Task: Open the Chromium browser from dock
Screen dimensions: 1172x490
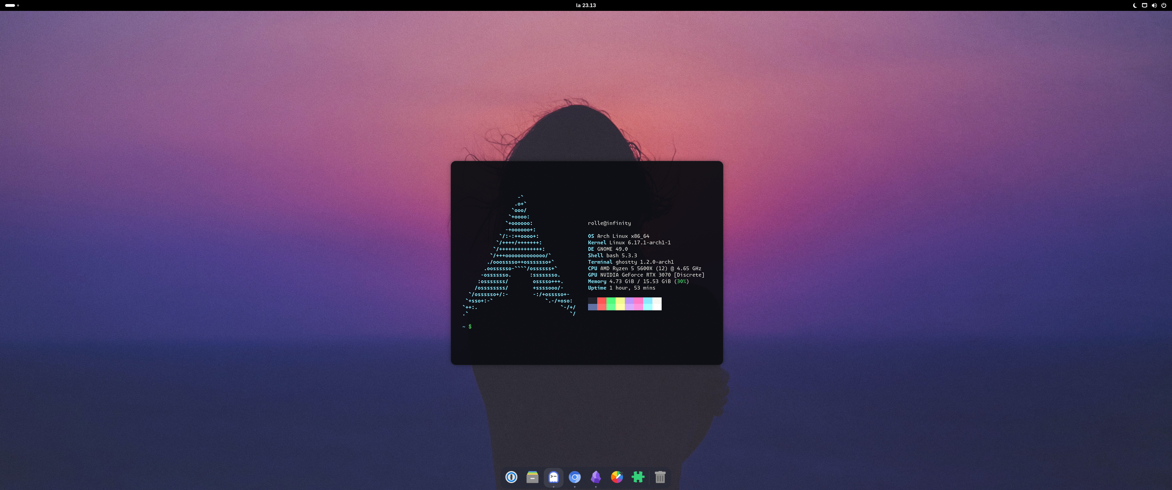Action: pos(575,477)
